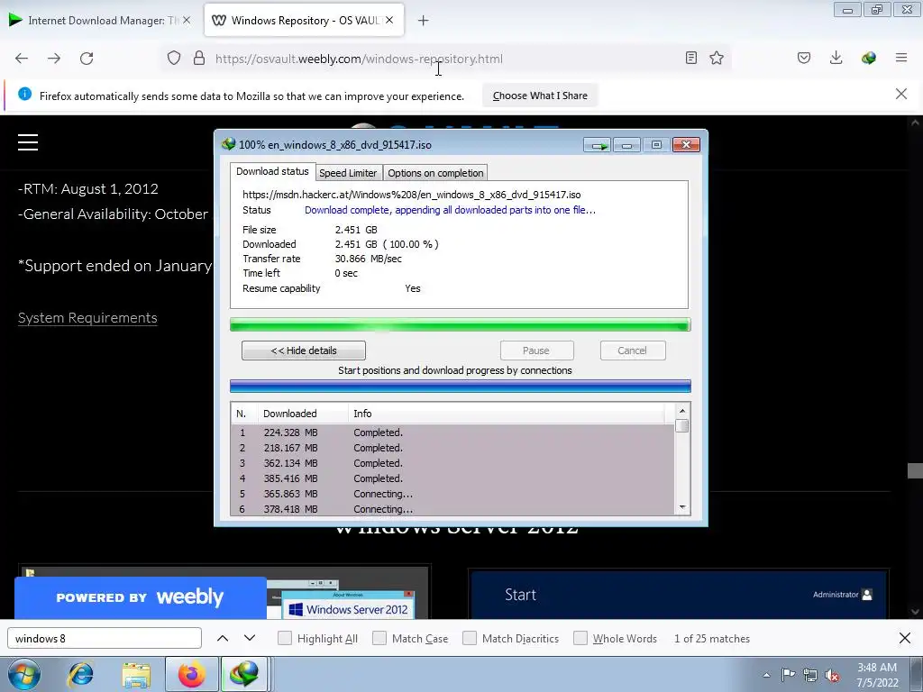923x692 pixels.
Task: Launch Internet Explorer from the taskbar
Action: tap(80, 674)
